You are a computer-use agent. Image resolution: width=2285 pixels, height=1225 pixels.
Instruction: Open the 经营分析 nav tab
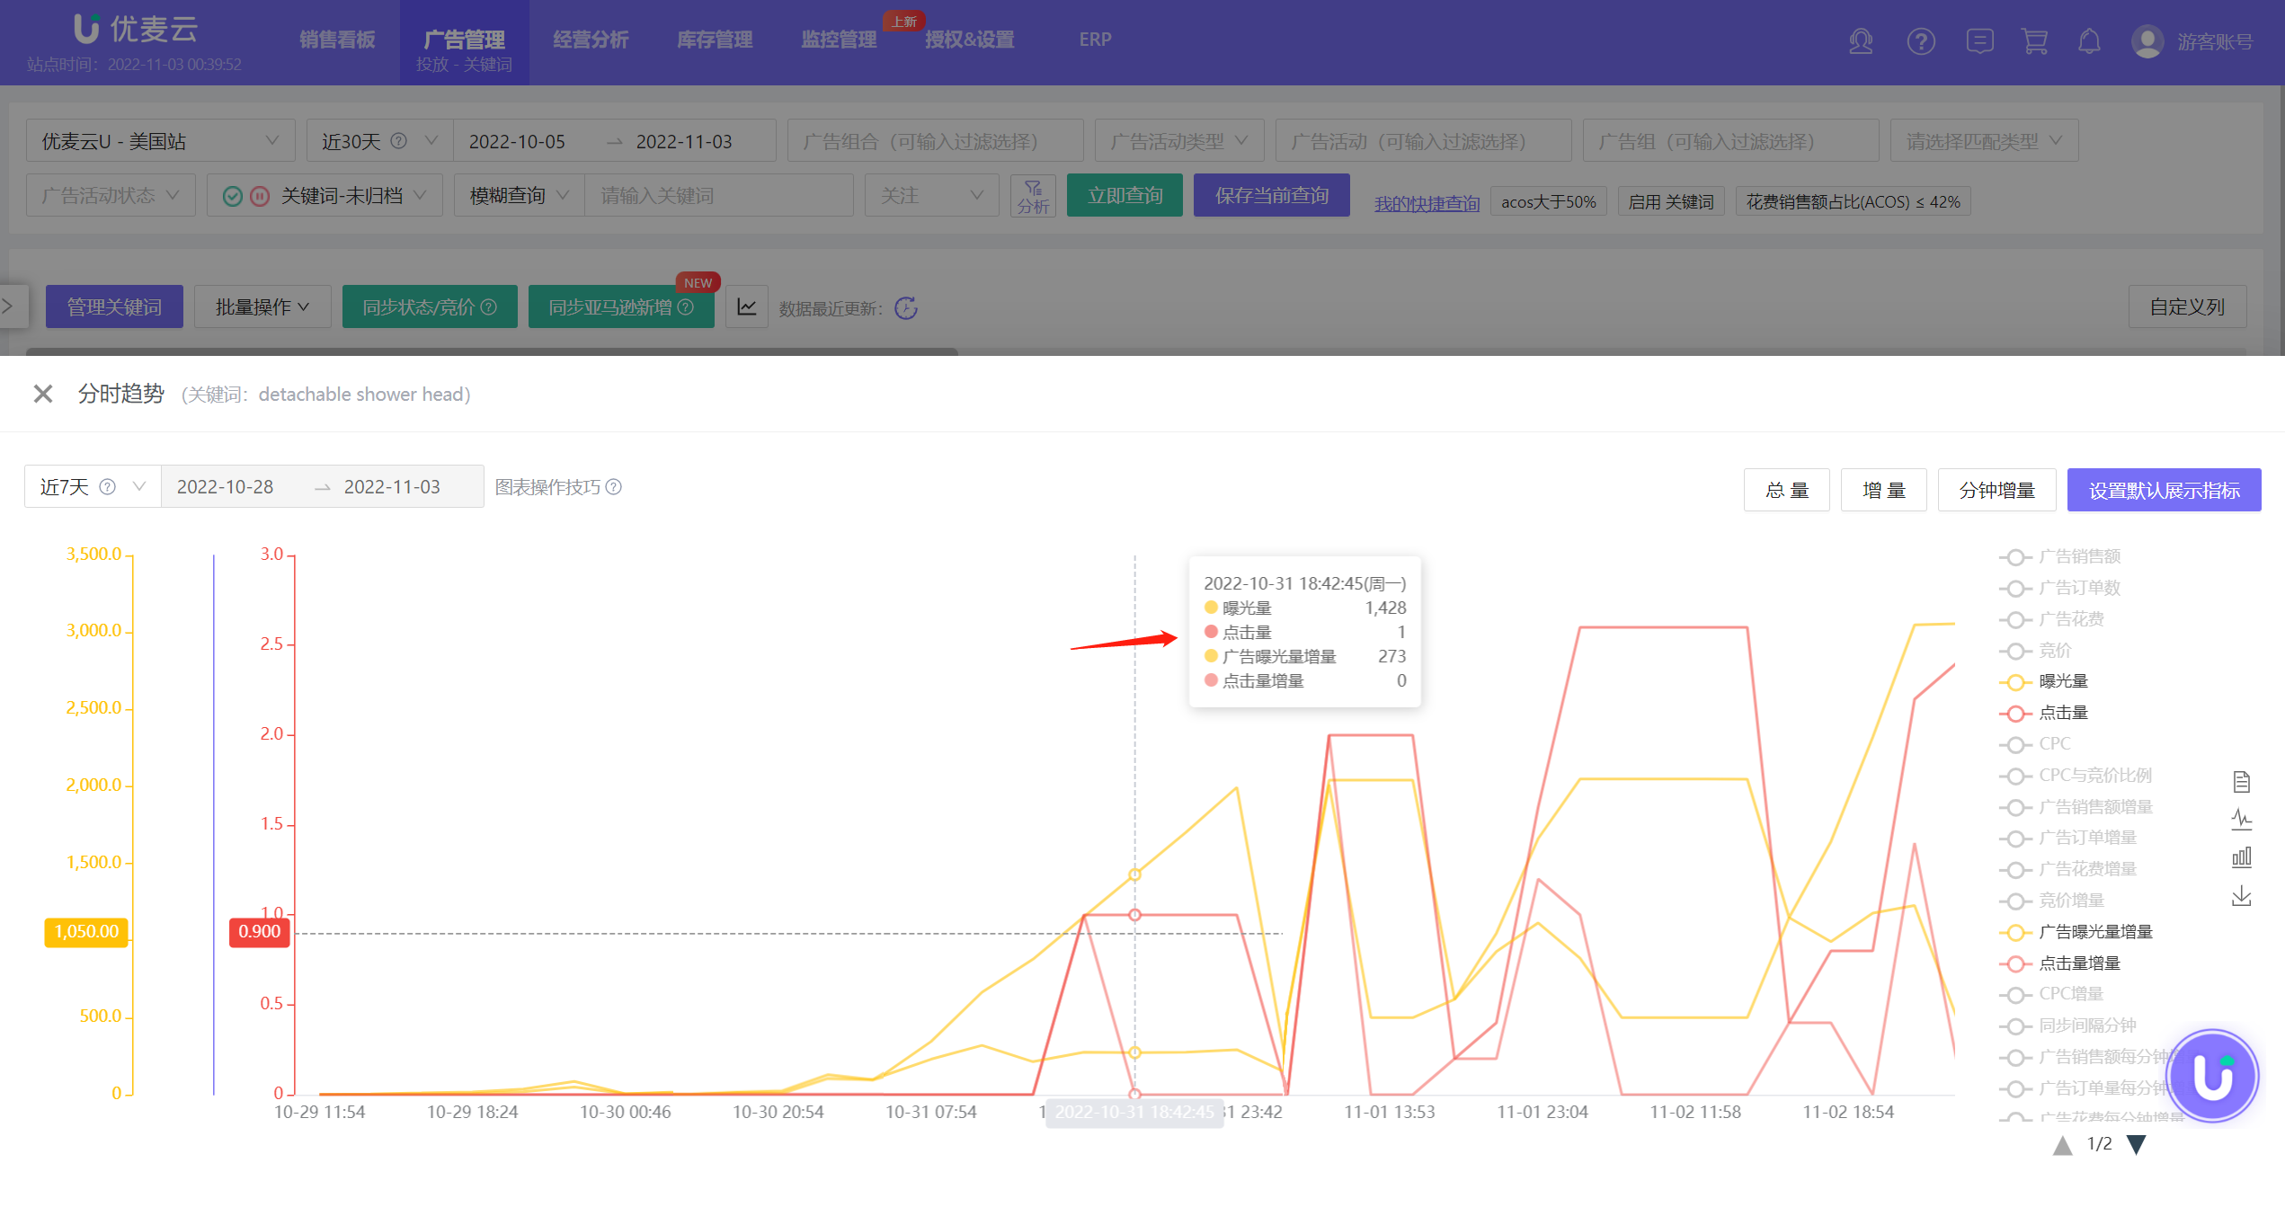(x=591, y=40)
